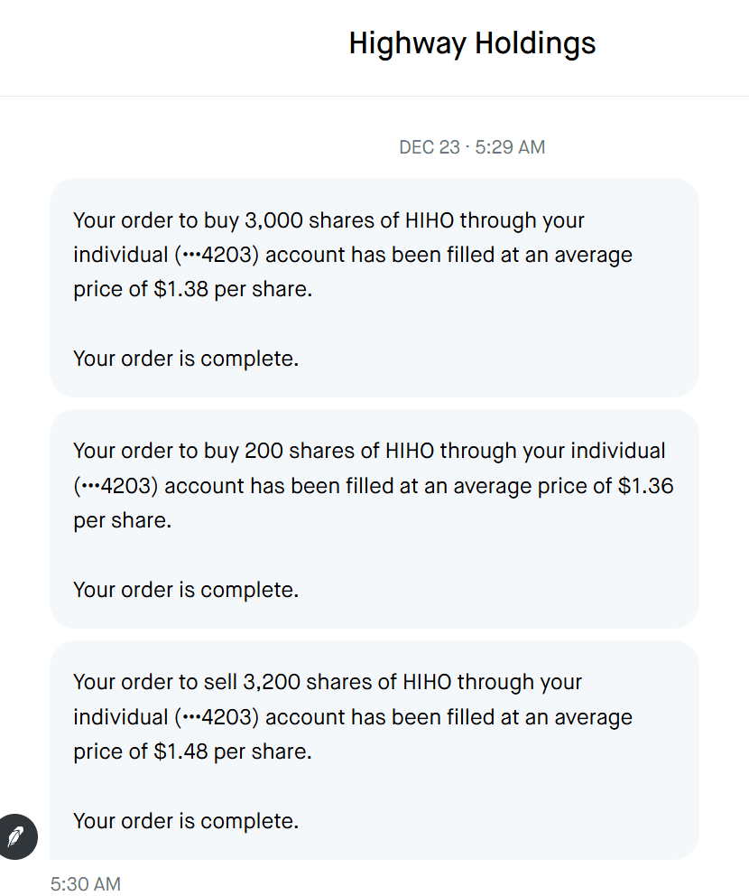
Task: Click the Highway Holdings header title
Action: click(x=472, y=43)
